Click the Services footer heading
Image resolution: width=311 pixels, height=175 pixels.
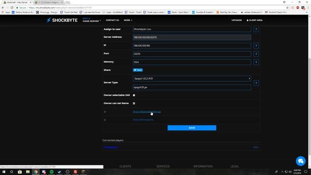(163, 166)
